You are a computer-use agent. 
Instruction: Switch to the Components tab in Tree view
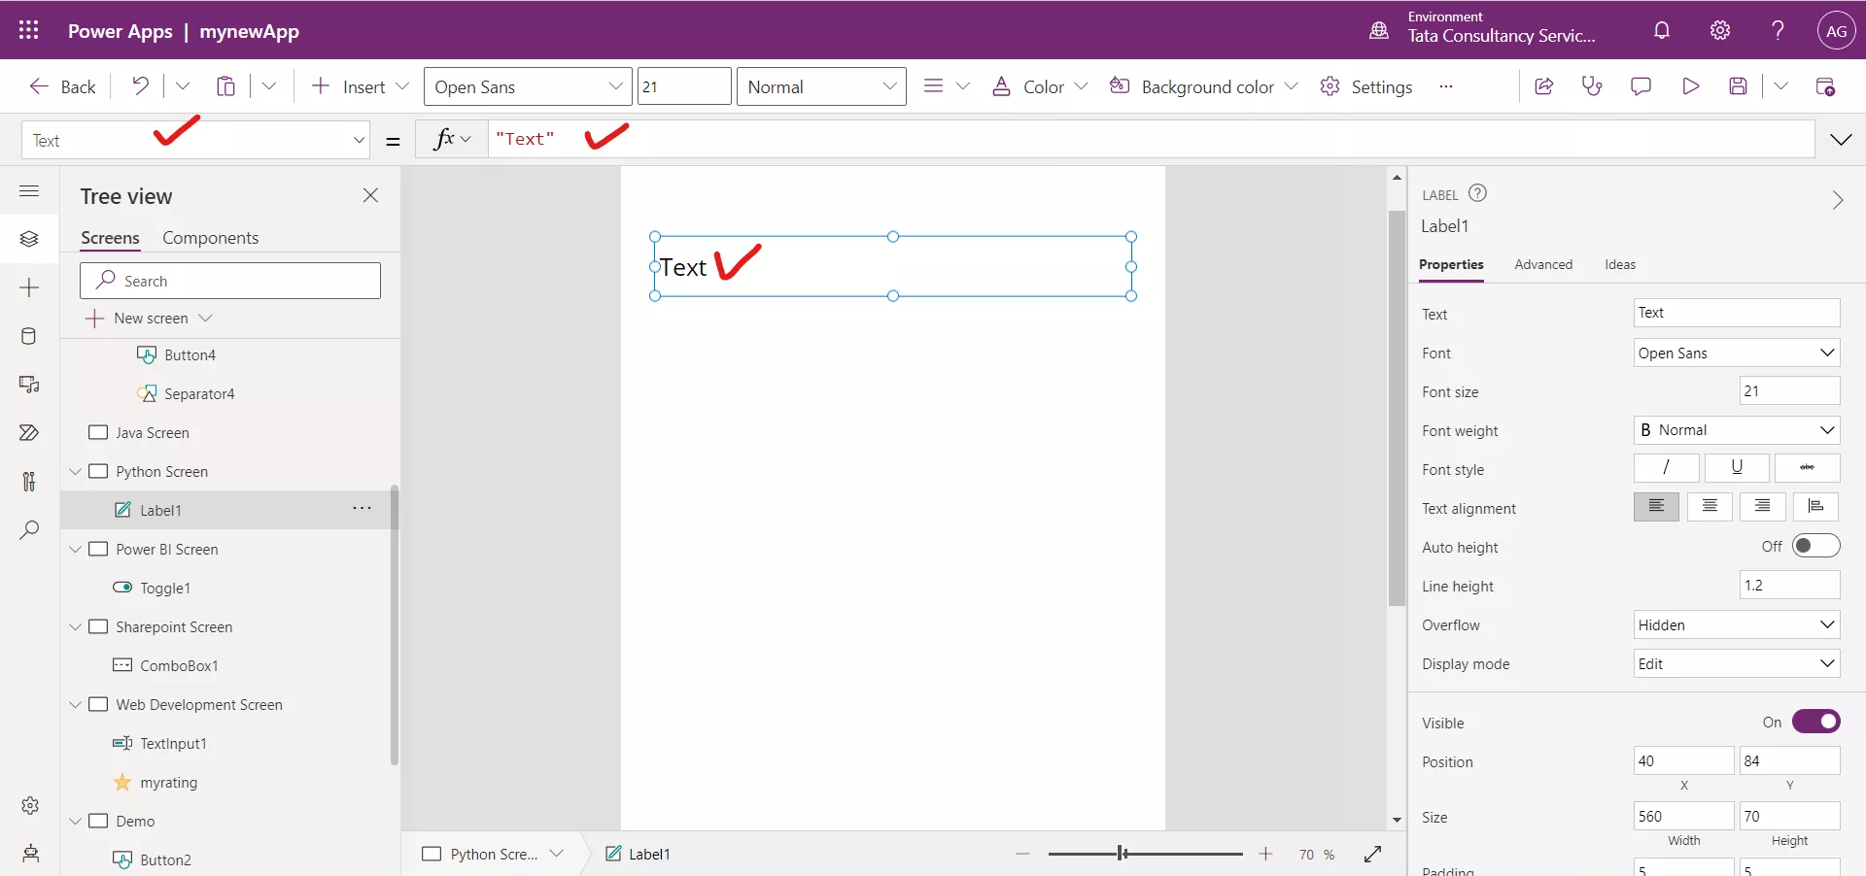(x=211, y=238)
